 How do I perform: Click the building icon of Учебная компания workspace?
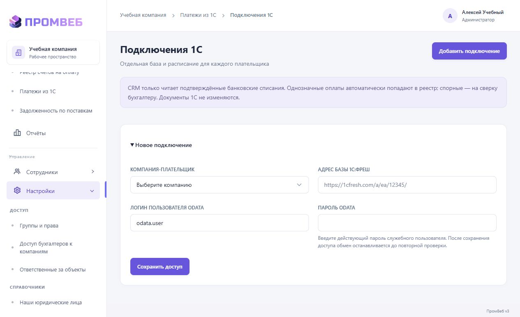18,53
